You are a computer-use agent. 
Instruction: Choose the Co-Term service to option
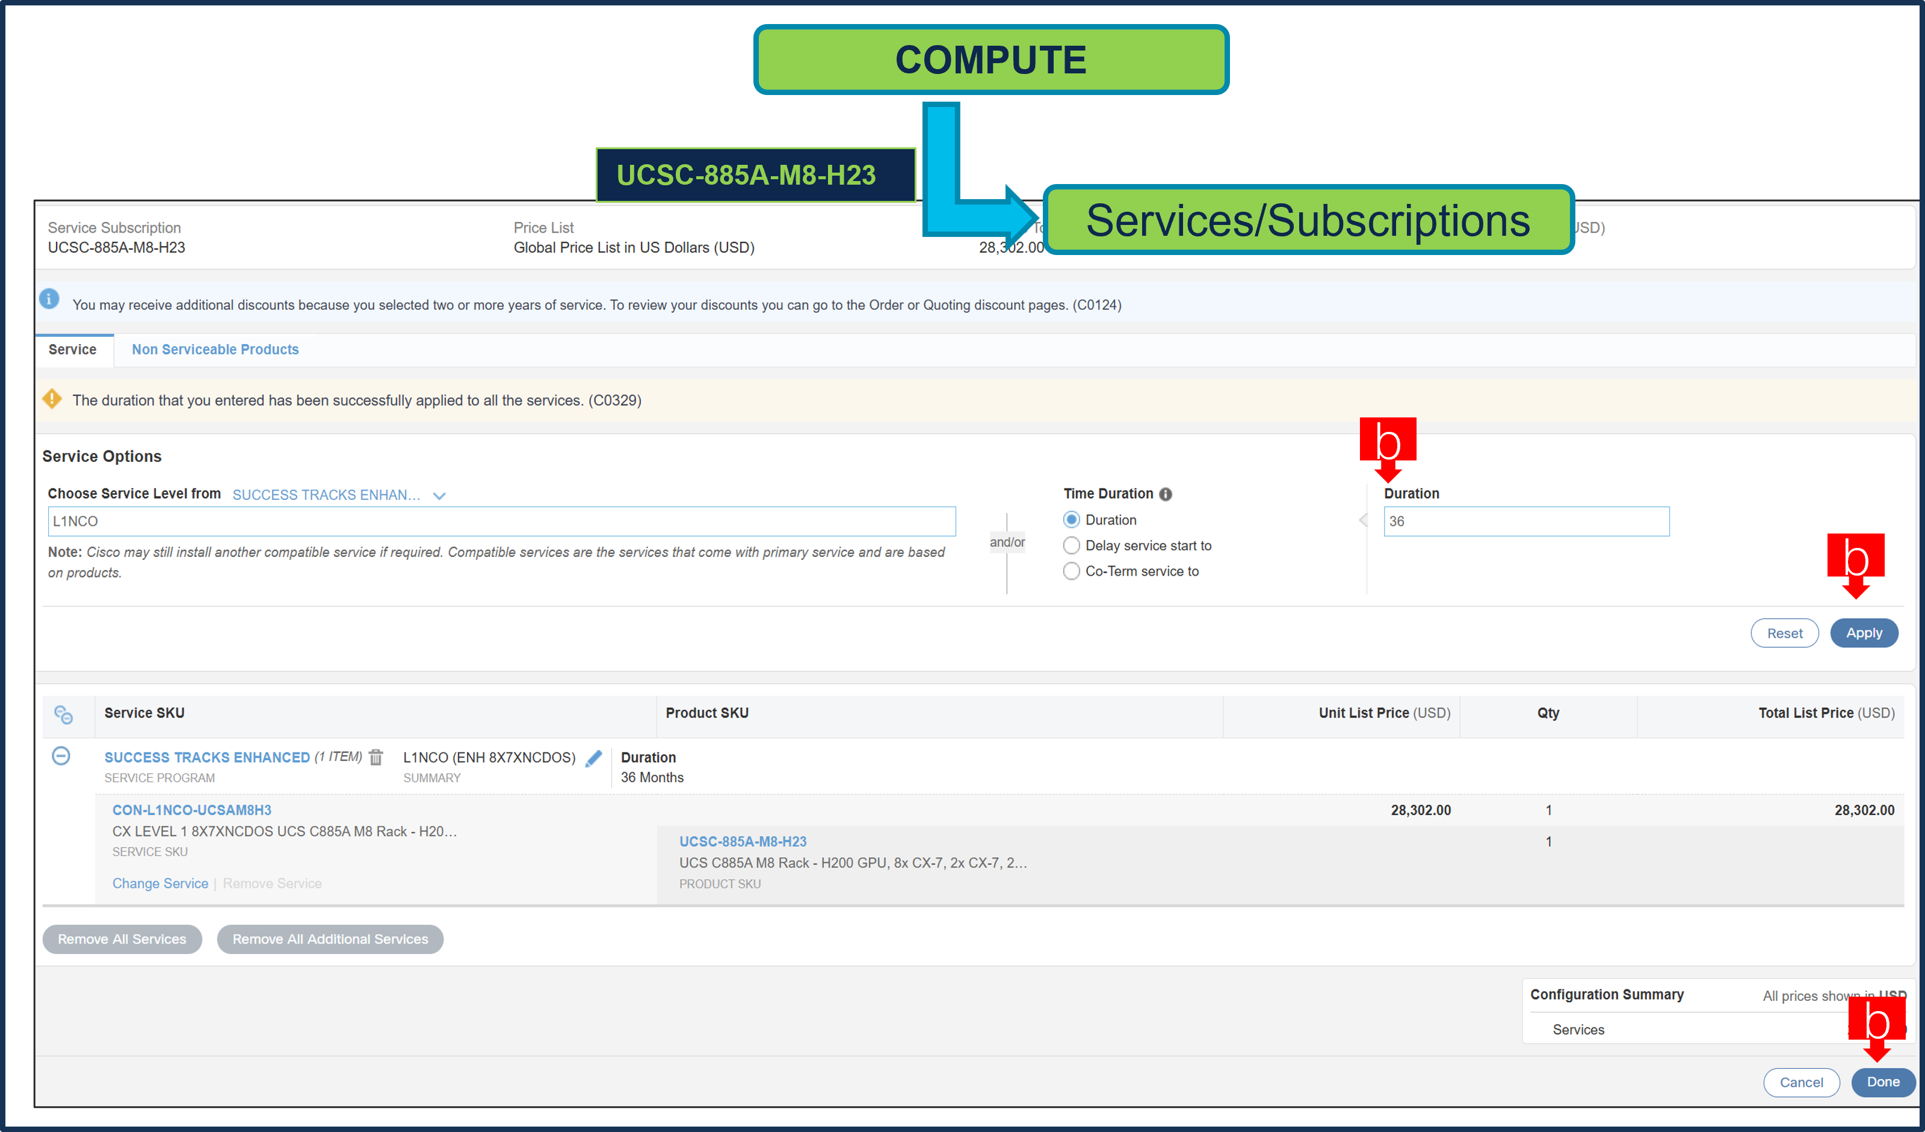tap(1072, 571)
